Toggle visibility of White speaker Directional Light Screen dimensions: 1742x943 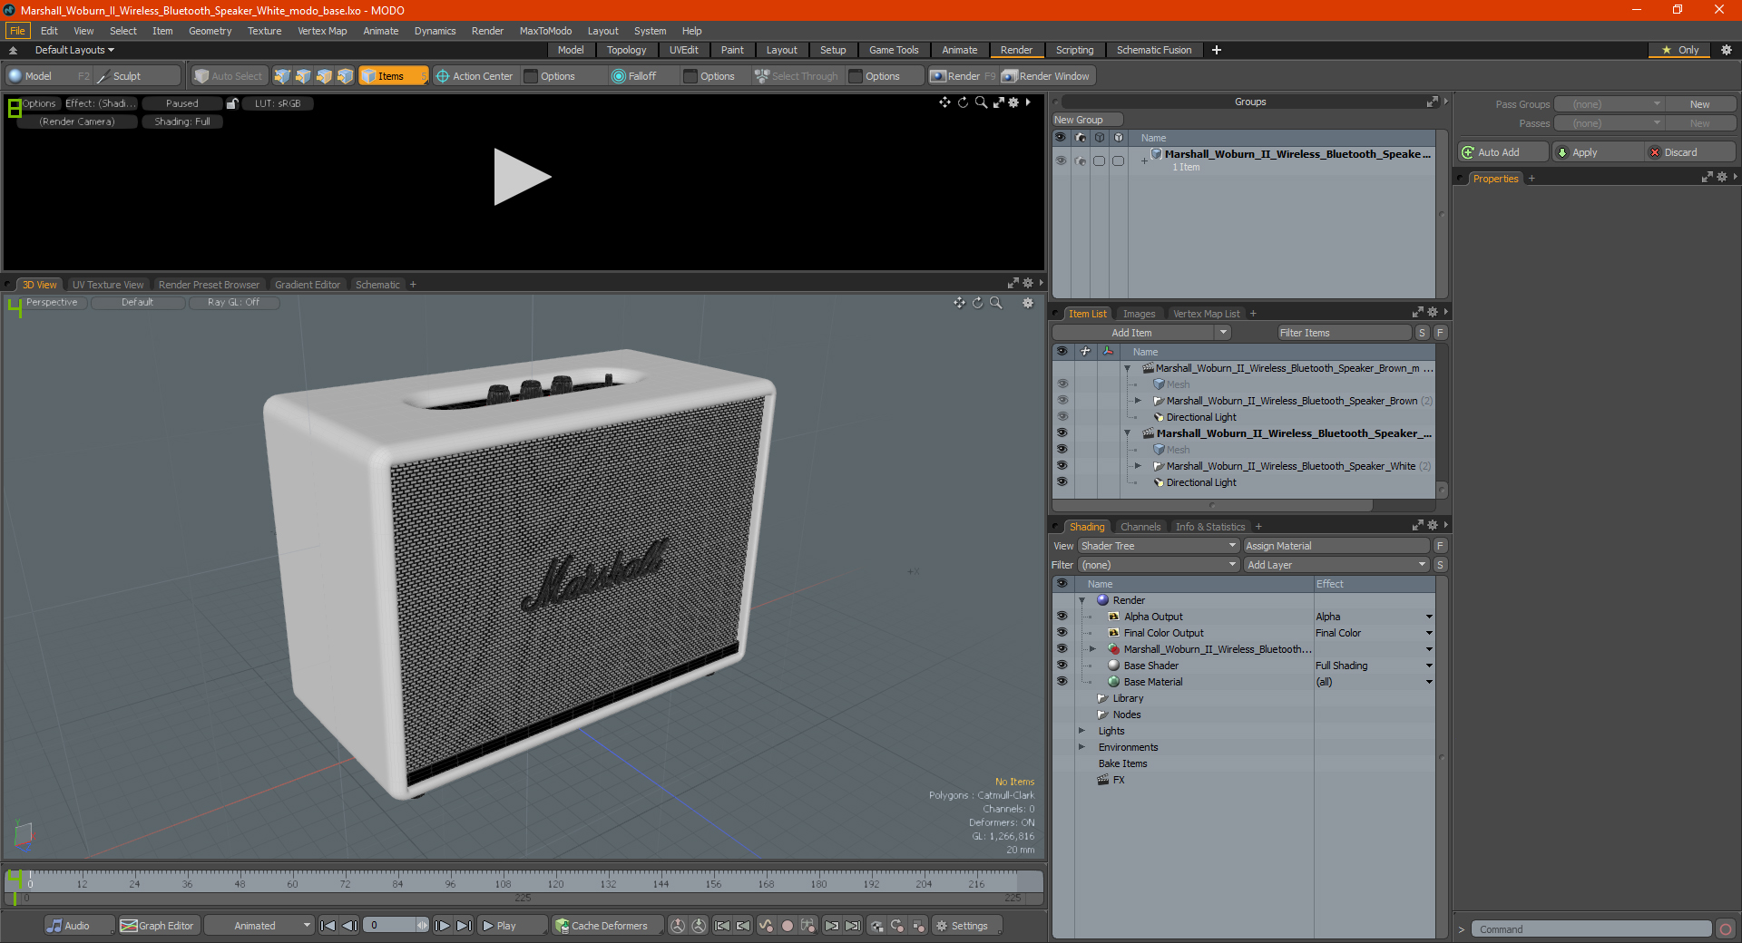[1062, 482]
